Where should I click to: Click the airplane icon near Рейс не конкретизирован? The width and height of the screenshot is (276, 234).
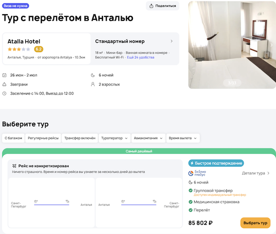tap(15, 166)
